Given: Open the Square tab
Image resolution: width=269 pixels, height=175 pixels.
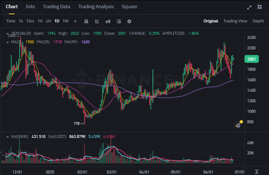Looking at the screenshot, I should click(129, 7).
